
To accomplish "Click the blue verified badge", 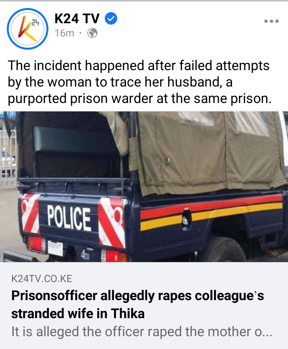I will tap(111, 18).
